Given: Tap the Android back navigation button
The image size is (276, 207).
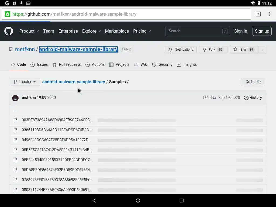Looking at the screenshot, I should [95, 201].
